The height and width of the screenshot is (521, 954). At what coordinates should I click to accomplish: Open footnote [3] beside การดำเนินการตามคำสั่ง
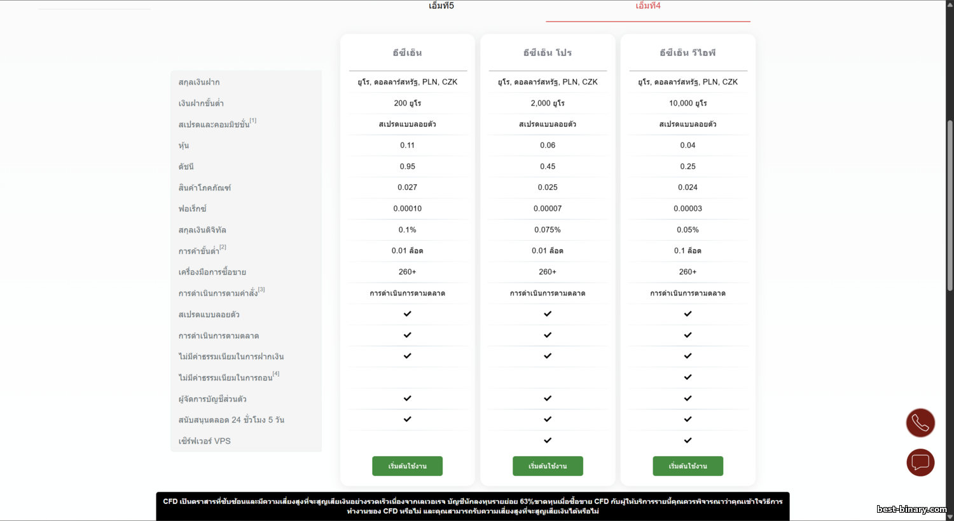click(x=261, y=290)
